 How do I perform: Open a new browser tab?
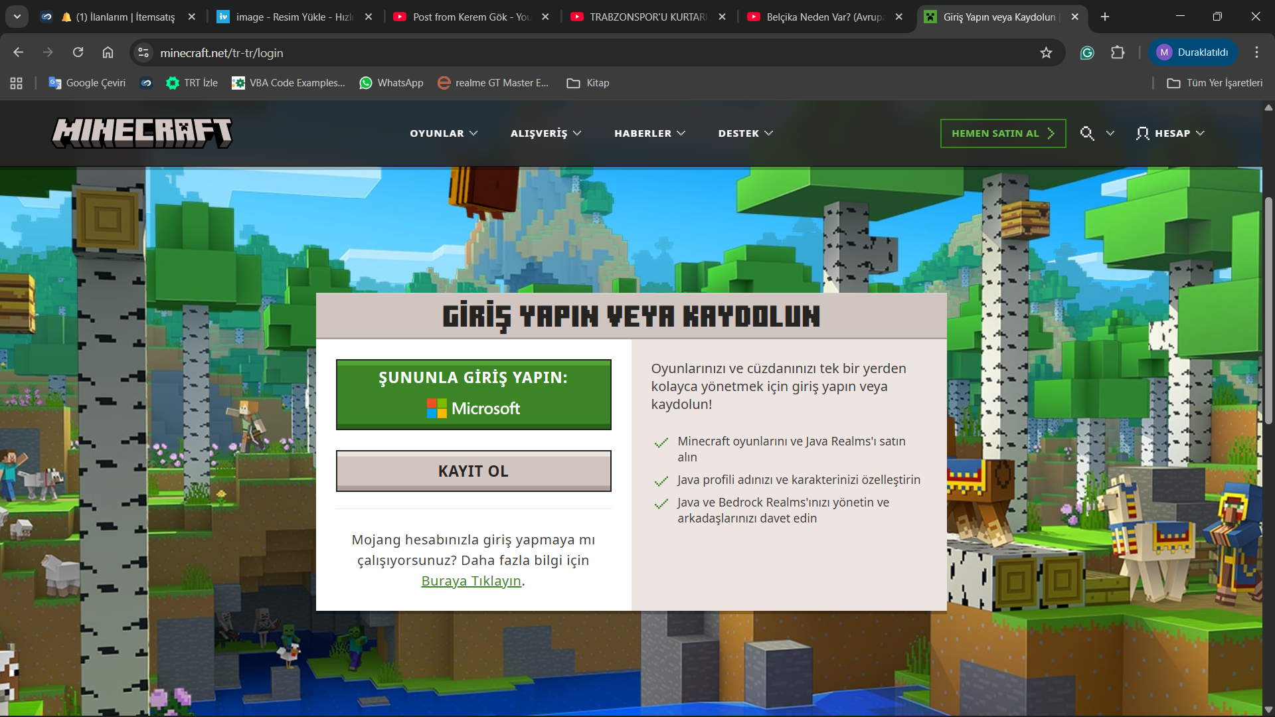[x=1105, y=17]
